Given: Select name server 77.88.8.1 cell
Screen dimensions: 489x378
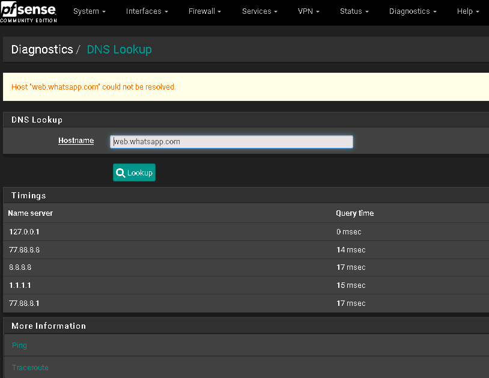Looking at the screenshot, I should (24, 303).
